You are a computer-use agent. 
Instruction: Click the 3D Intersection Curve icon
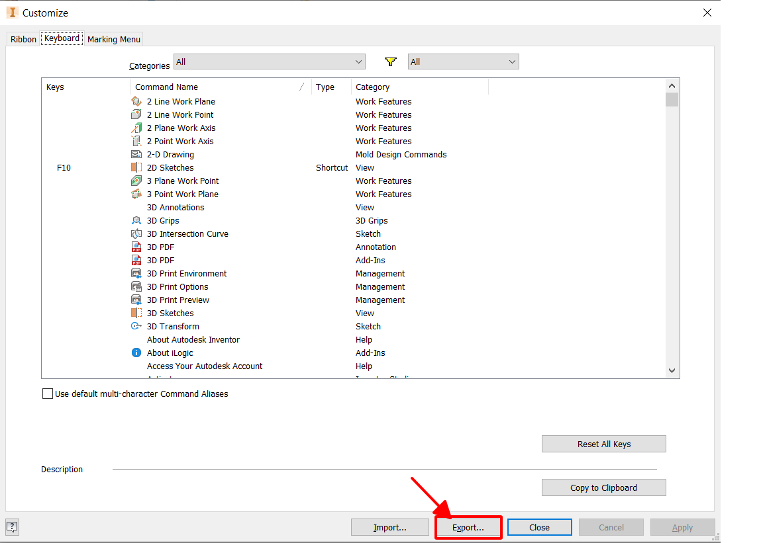[136, 233]
